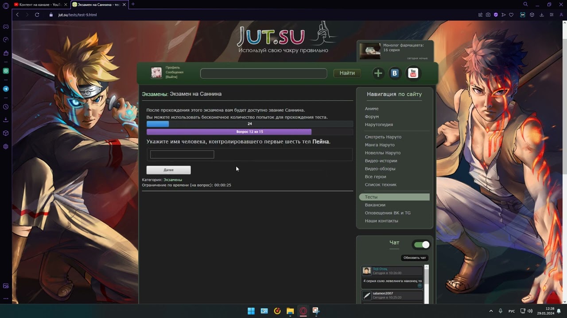Open the VK social icon
The width and height of the screenshot is (567, 318).
pos(394,73)
